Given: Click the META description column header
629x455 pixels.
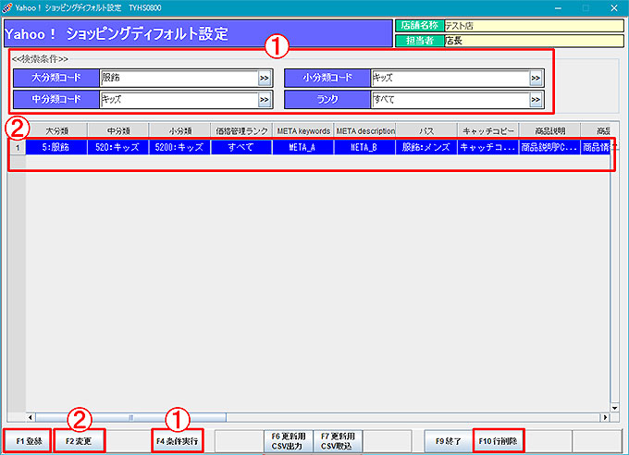Looking at the screenshot, I should pos(365,130).
